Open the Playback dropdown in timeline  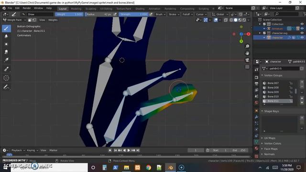(18, 150)
